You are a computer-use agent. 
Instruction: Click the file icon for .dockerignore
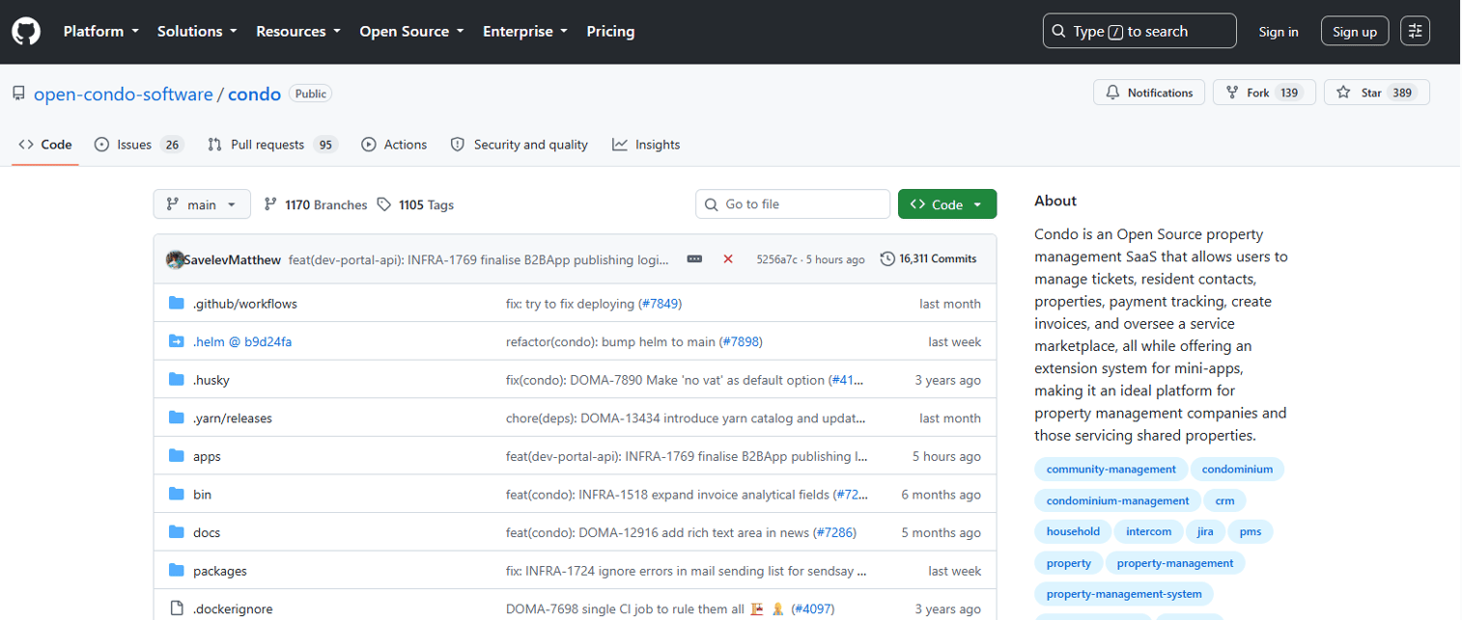pos(176,608)
